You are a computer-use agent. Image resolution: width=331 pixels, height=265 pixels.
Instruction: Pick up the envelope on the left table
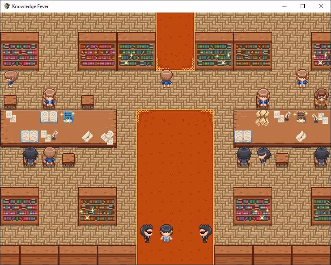tap(87, 136)
